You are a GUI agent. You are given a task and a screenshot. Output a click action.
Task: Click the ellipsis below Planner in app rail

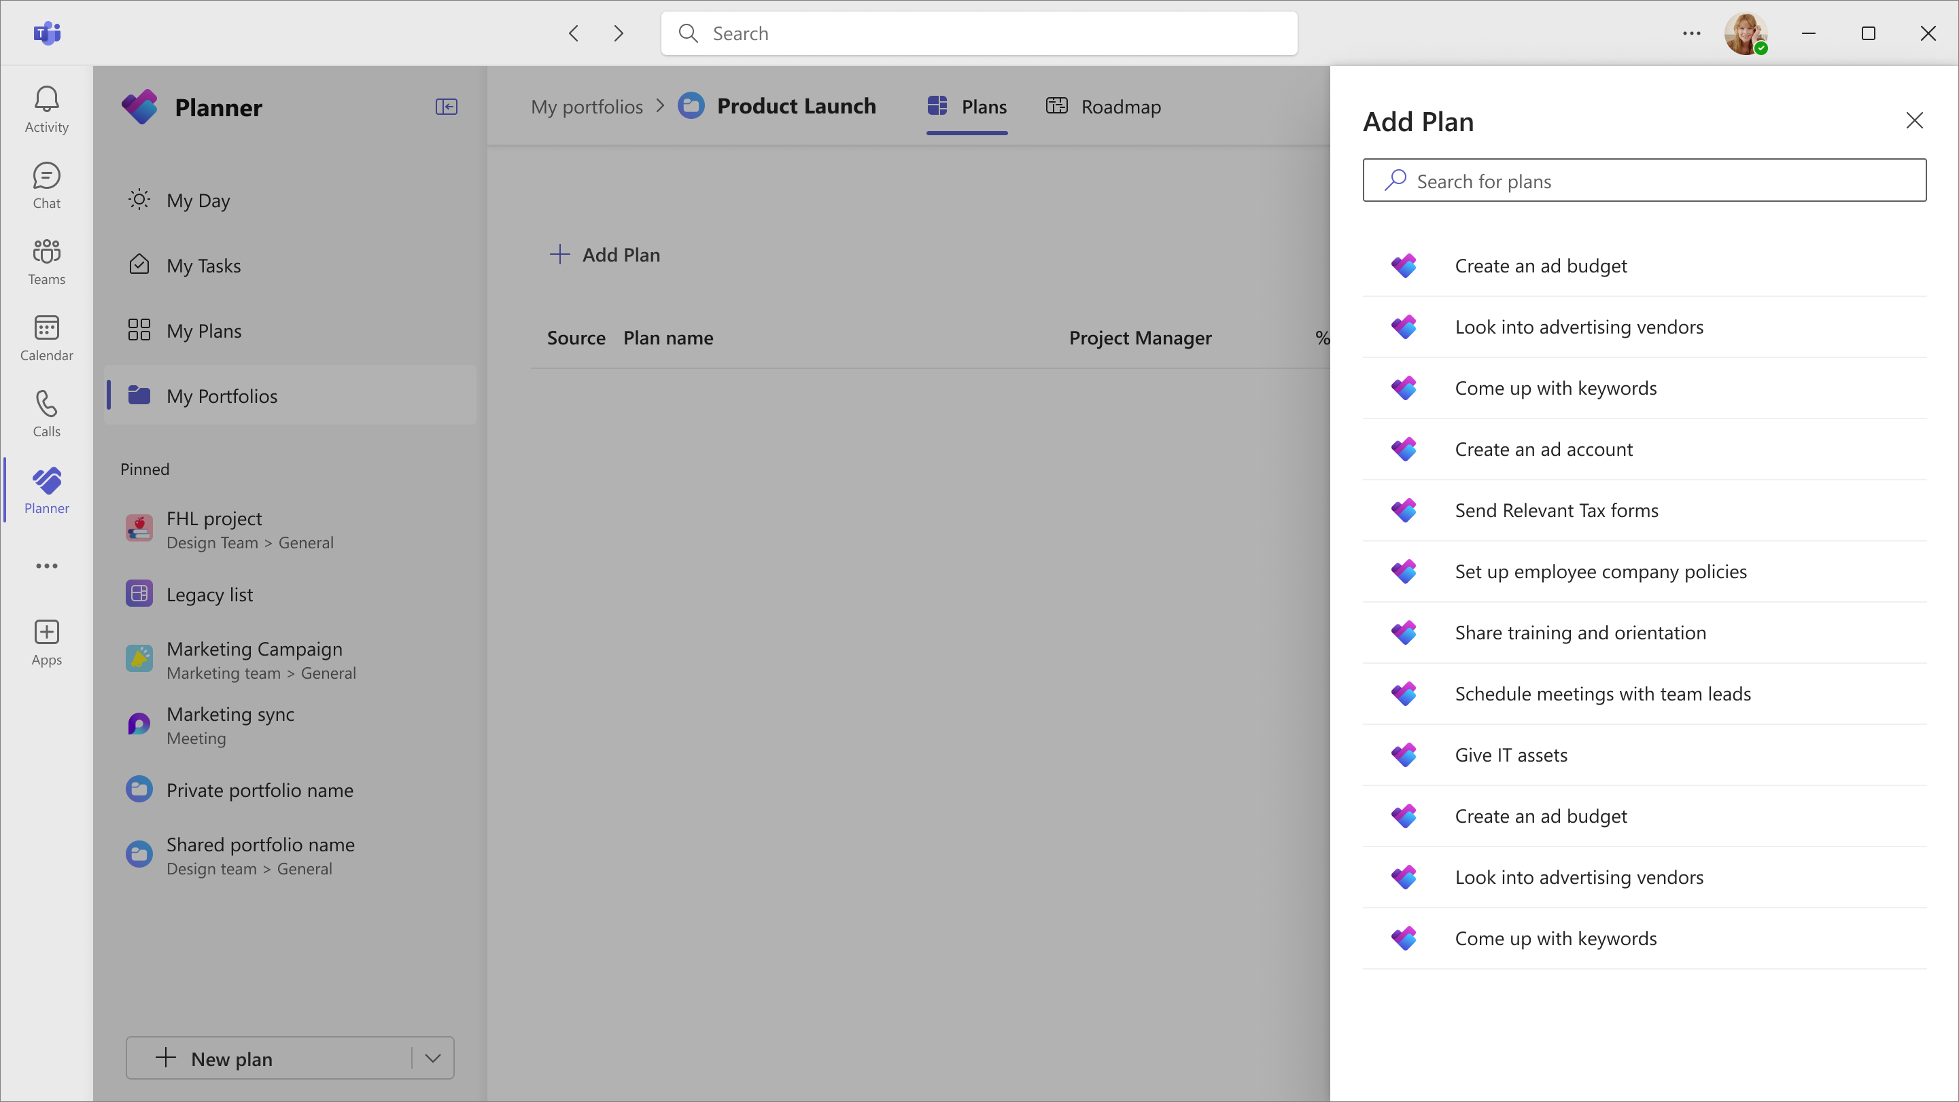(46, 565)
